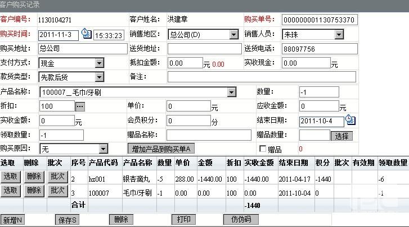This screenshot has width=409, height=227.
Task: Click the calendar icon beside 结束日期
Action: click(350, 120)
